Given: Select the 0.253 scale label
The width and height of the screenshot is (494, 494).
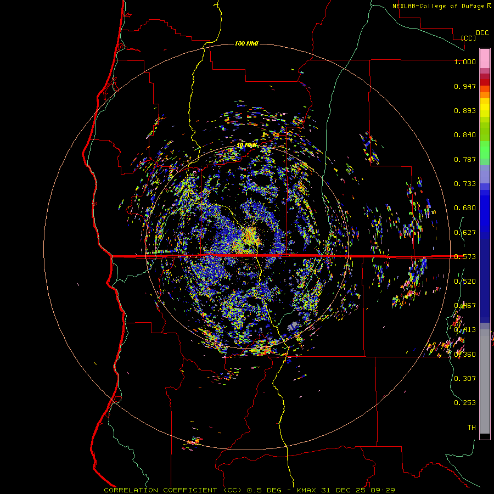Looking at the screenshot, I should (x=465, y=403).
